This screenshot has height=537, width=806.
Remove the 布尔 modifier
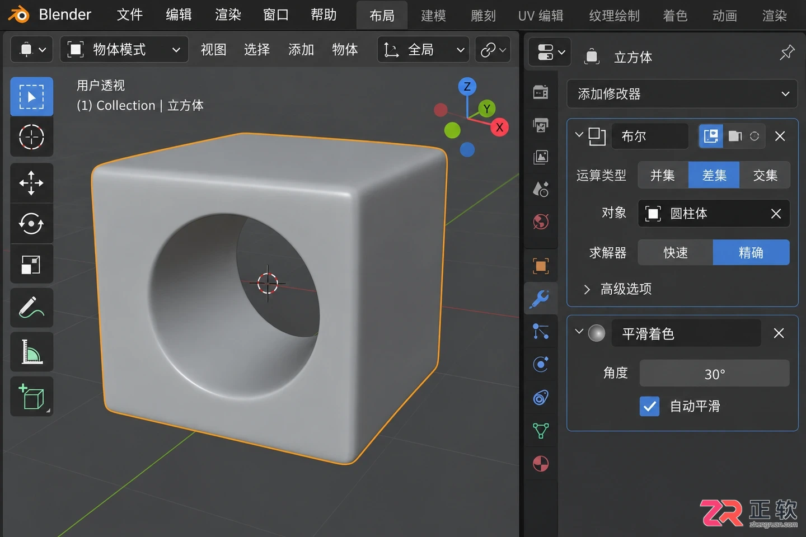(x=780, y=136)
